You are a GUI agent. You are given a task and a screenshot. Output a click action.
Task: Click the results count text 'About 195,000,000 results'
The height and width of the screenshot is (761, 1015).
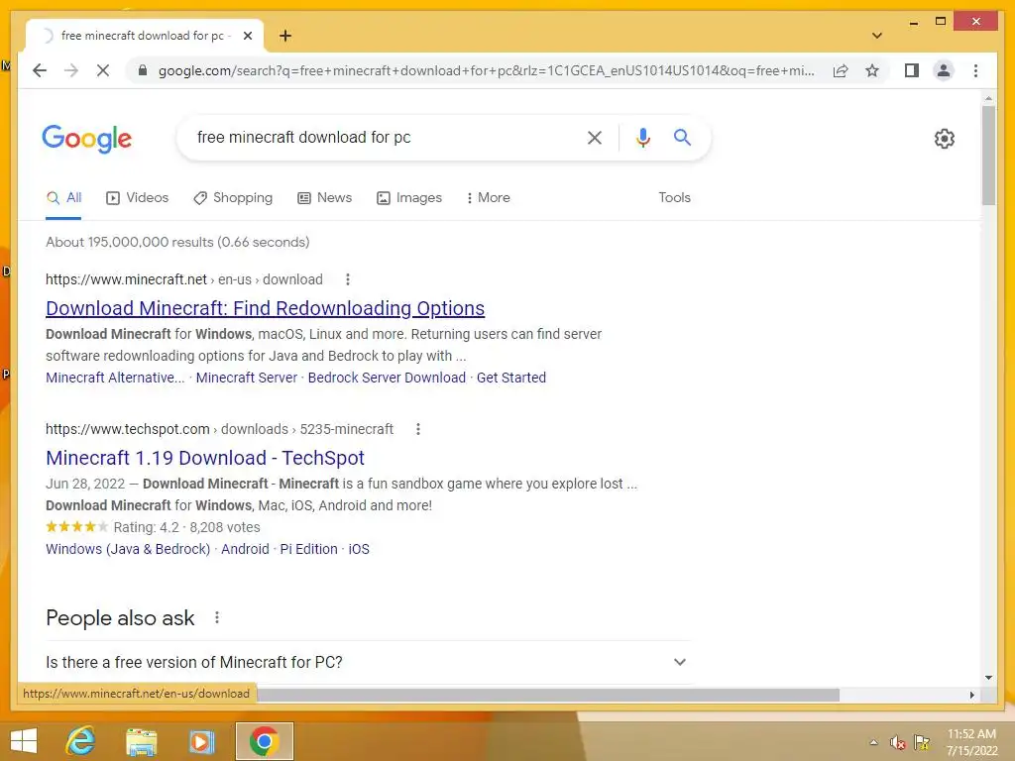130,242
